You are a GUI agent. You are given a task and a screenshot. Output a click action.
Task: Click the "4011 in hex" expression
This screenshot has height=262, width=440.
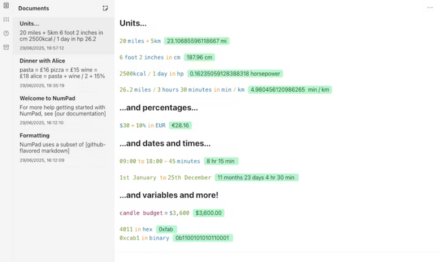tap(136, 229)
